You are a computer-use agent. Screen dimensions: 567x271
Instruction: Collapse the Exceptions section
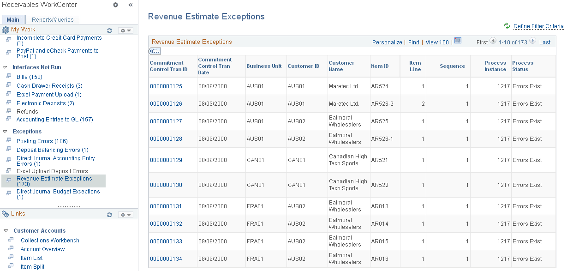click(x=5, y=131)
